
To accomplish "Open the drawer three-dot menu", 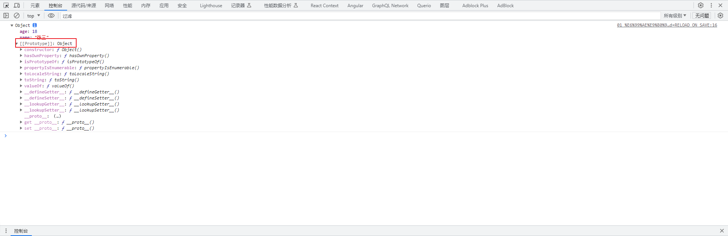I will [6, 231].
